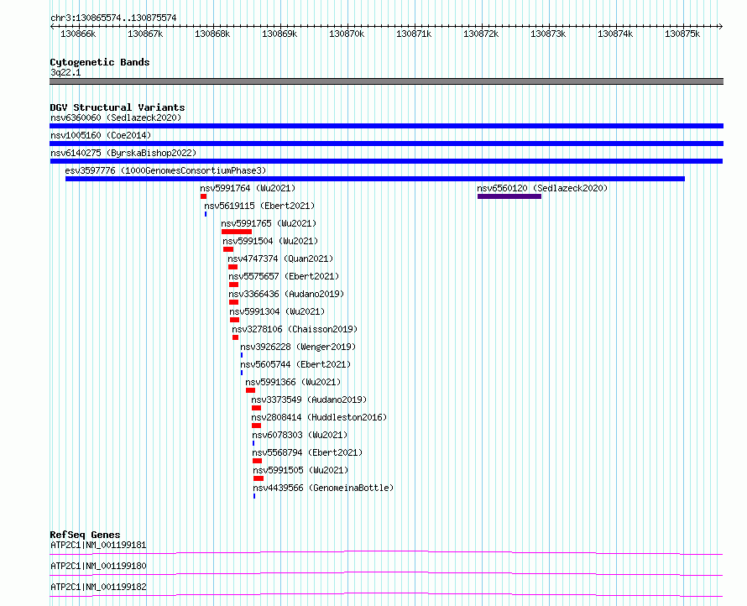
Task: Click the nsv6360060 (Sedlazeck2020) variant label
Action: click(x=116, y=118)
